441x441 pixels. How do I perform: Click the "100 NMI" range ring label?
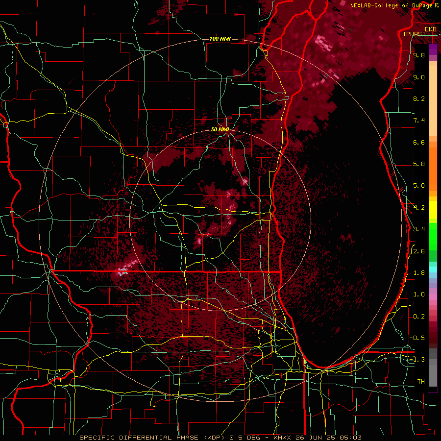(x=220, y=39)
